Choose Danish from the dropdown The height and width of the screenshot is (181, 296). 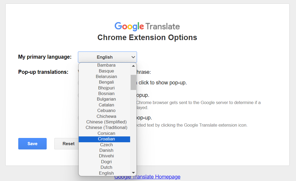click(x=106, y=150)
